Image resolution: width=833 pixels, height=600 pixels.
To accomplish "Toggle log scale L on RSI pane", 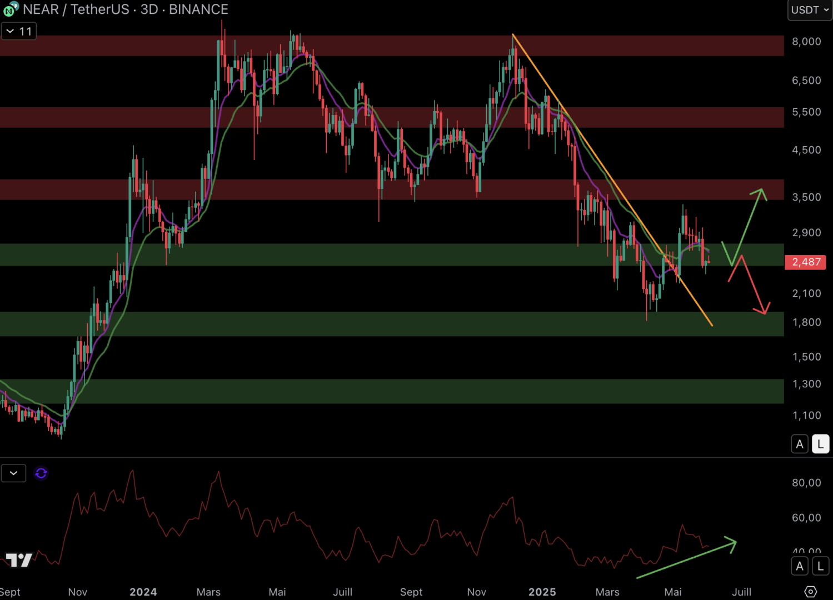I will (820, 566).
